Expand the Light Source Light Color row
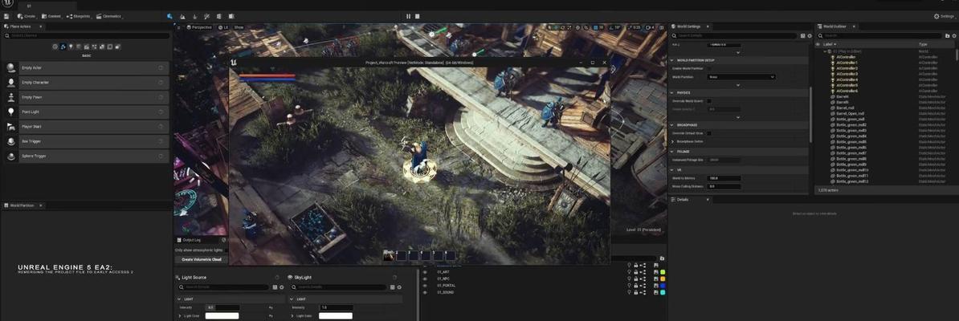Screen dimensions: 959x321 click(x=181, y=315)
